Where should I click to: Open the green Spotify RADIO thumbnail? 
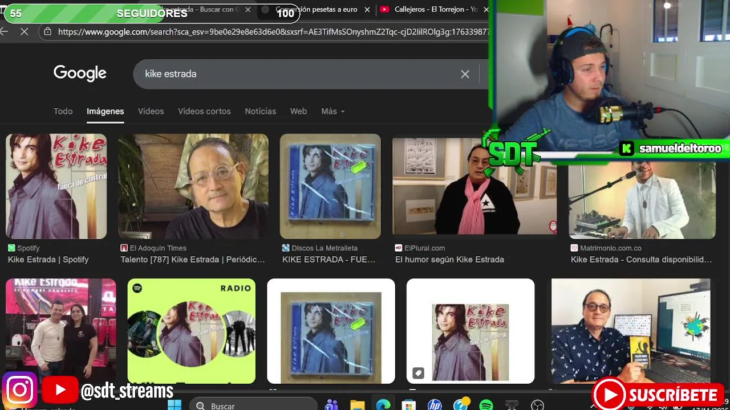tap(191, 331)
